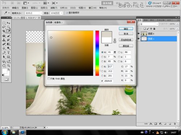Click the lock all padlock icon

154,29
